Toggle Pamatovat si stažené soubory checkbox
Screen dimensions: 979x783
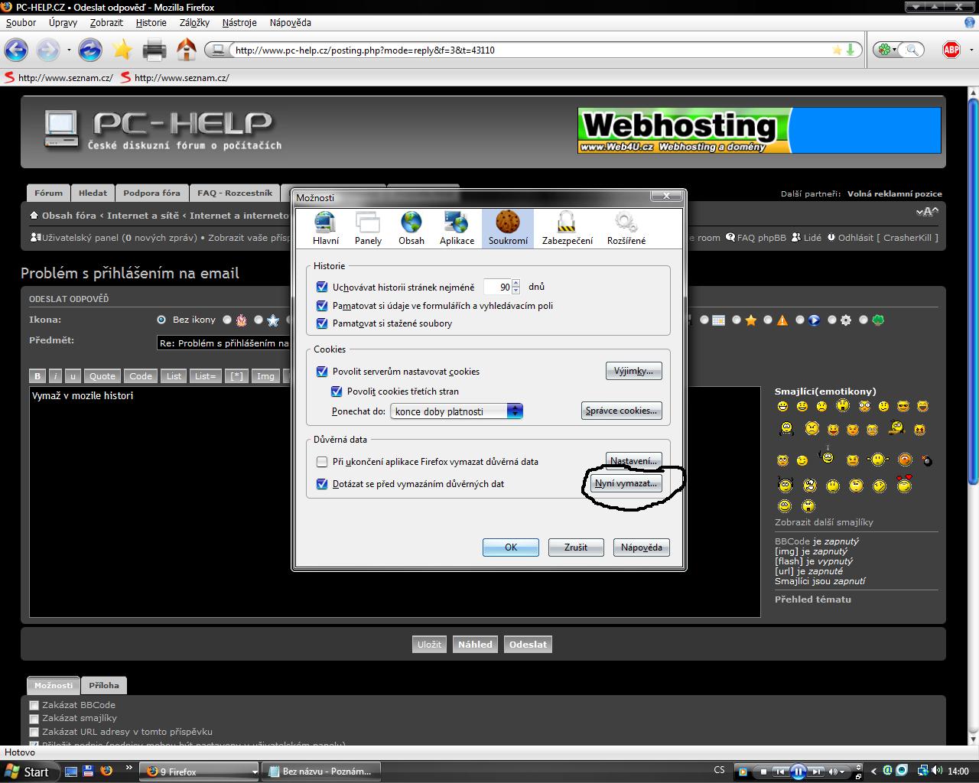coord(322,323)
